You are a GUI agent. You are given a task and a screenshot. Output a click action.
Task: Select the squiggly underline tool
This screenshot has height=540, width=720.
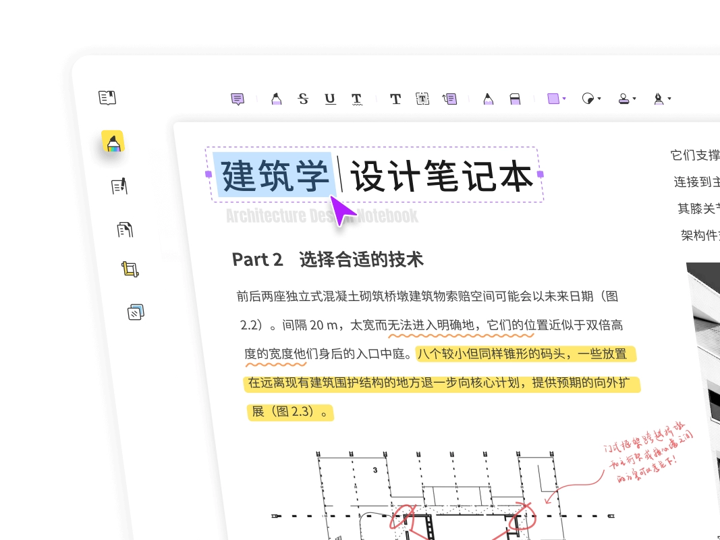357,99
